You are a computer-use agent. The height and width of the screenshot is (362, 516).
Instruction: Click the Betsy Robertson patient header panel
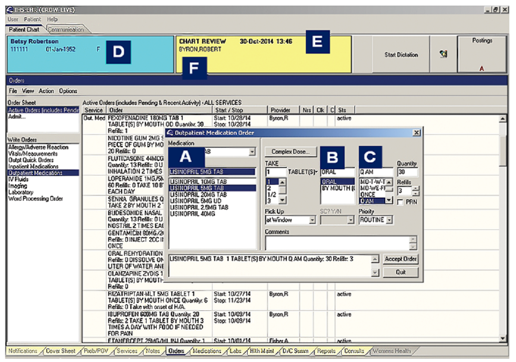pyautogui.click(x=90, y=55)
